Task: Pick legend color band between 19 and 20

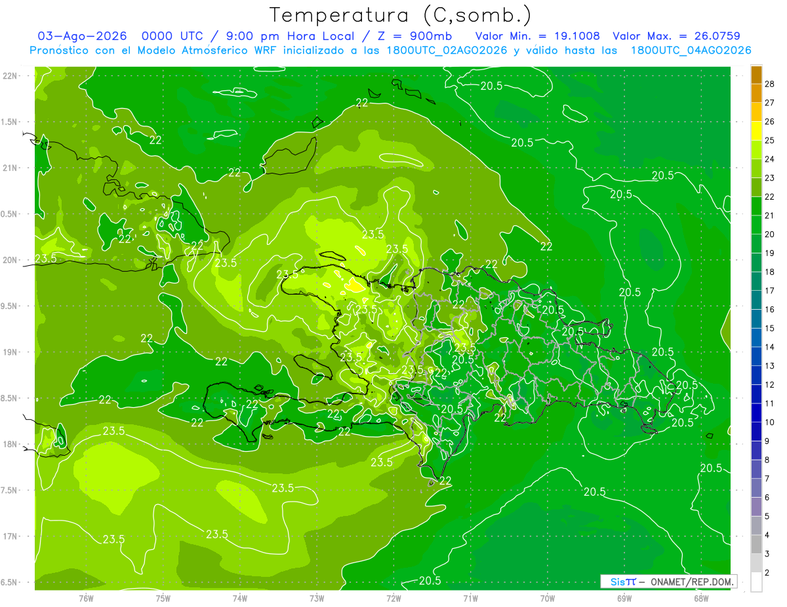Action: coord(756,244)
